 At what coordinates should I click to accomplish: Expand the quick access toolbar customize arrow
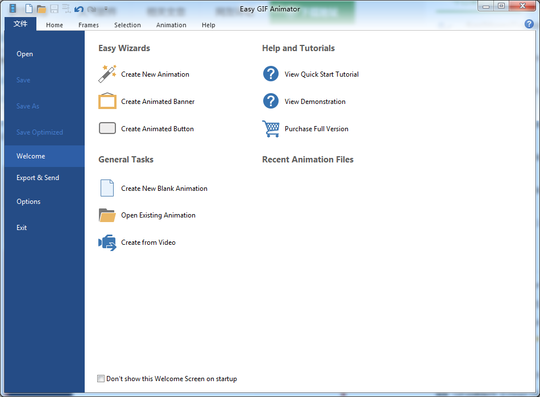coord(106,9)
